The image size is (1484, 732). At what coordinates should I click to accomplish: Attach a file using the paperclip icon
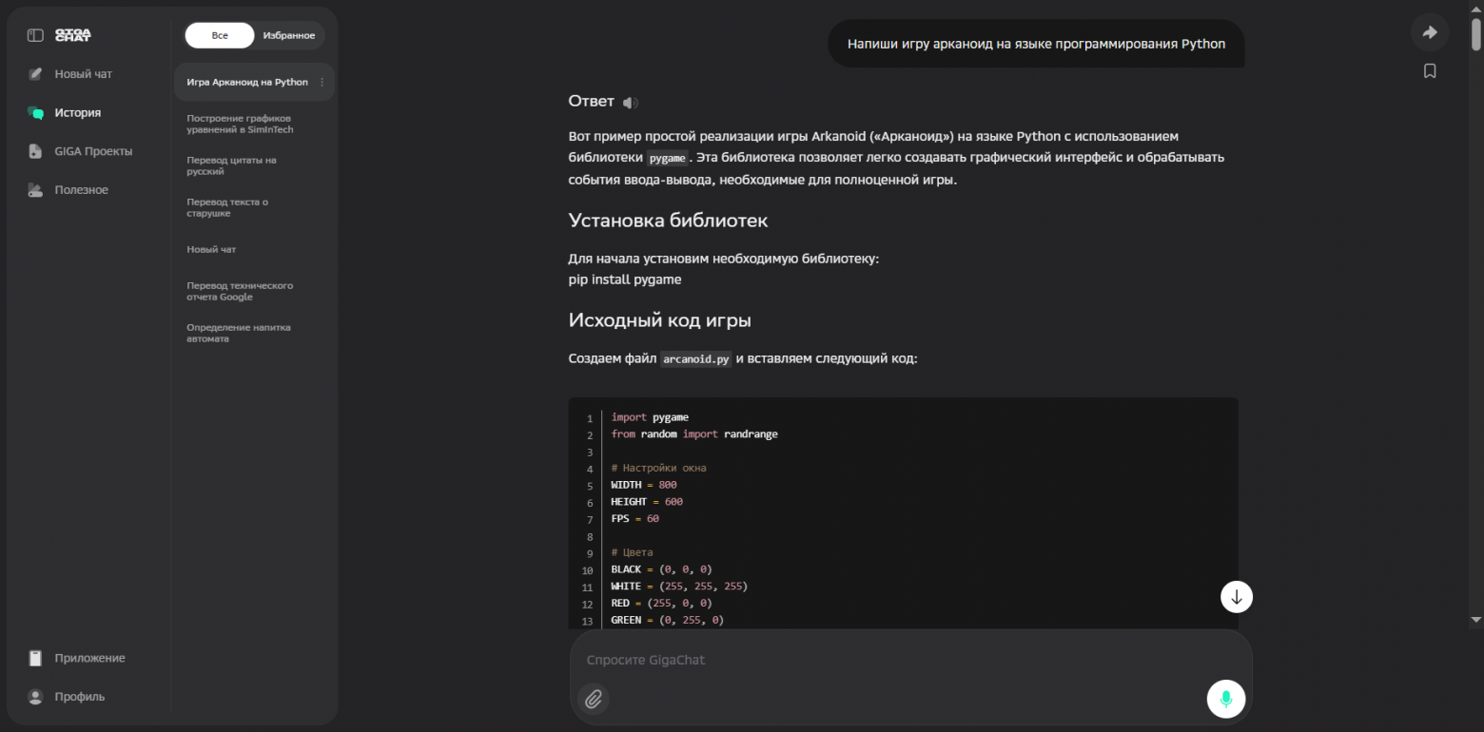593,699
